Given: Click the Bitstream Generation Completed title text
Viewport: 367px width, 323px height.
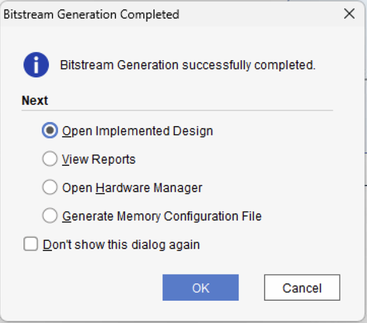Looking at the screenshot, I should [x=91, y=14].
